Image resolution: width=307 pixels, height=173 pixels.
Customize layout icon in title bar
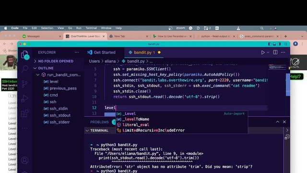[x=286, y=44]
